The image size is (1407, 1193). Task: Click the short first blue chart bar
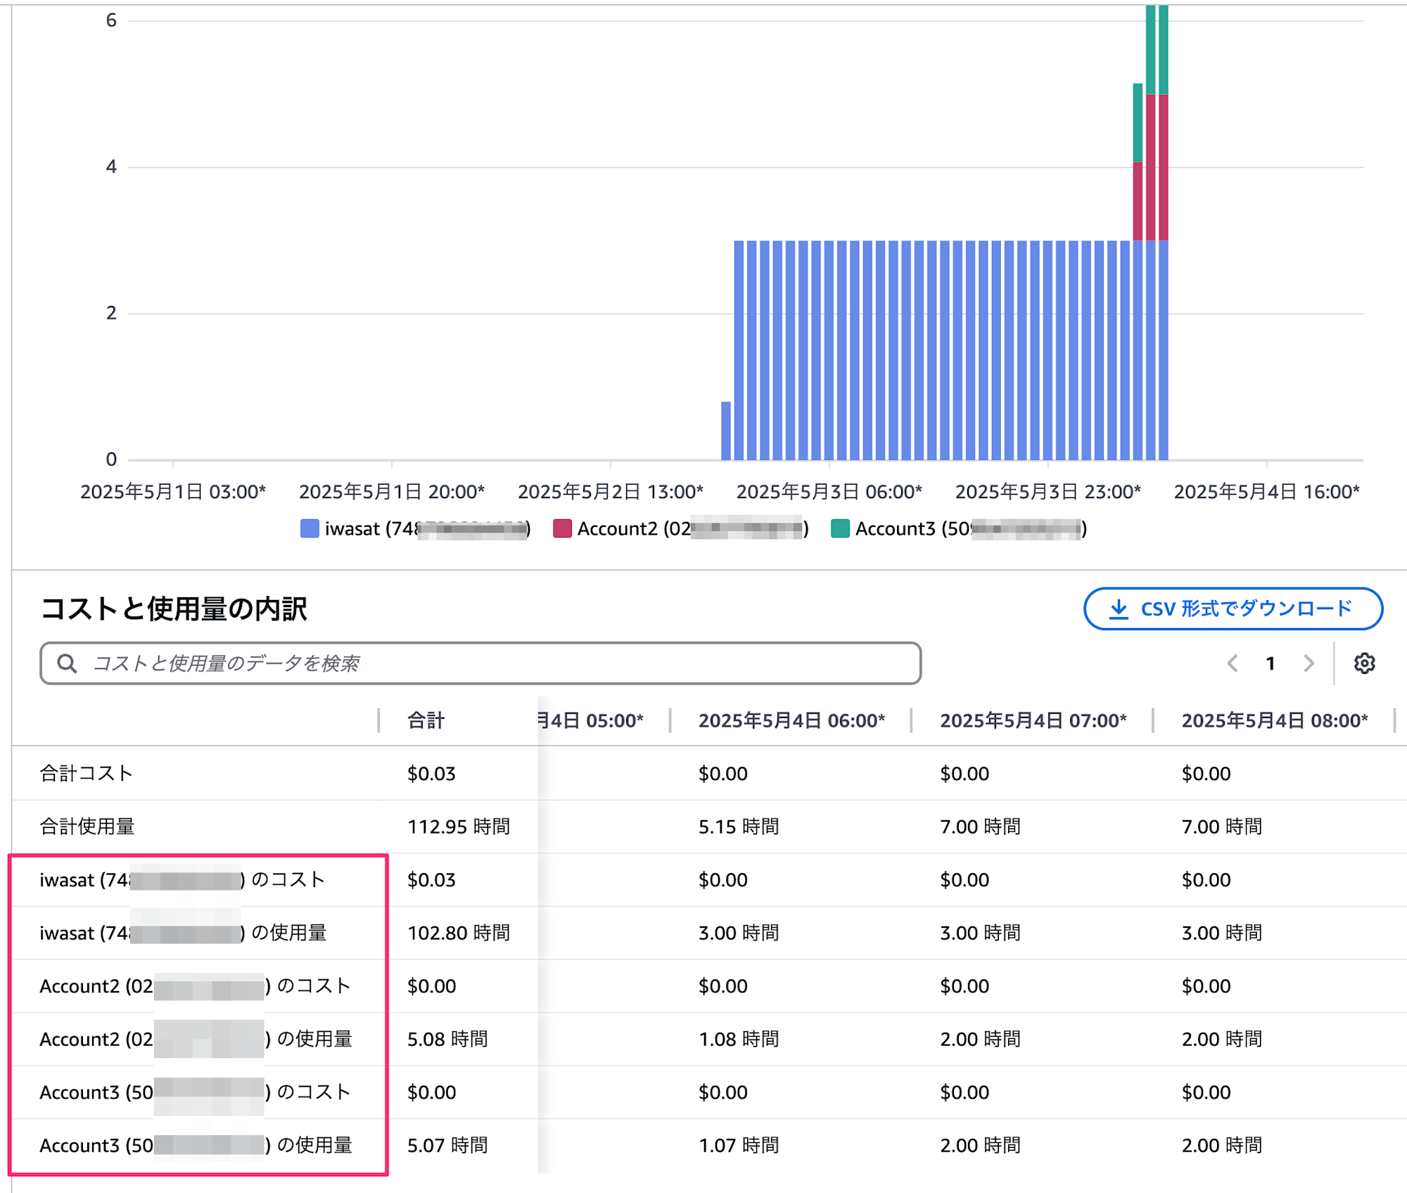tap(726, 430)
